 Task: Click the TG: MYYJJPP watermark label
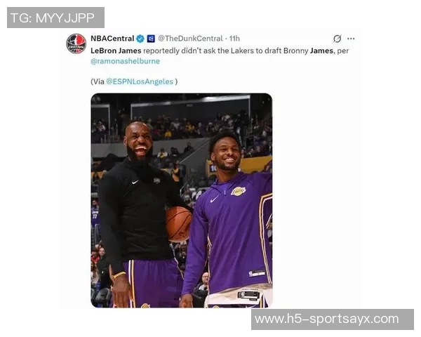55,18
